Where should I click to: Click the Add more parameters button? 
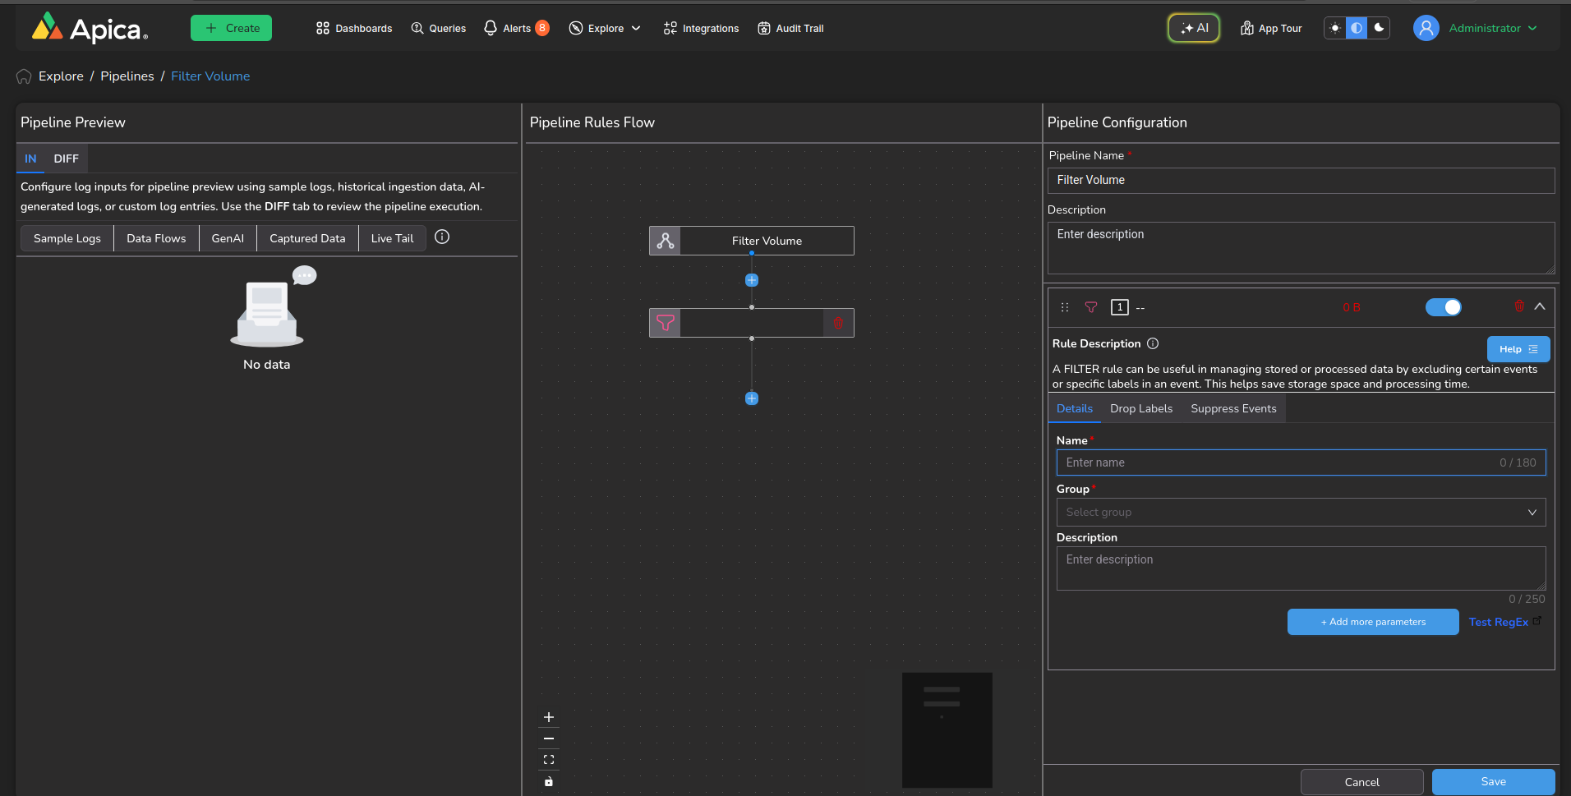[x=1372, y=622]
